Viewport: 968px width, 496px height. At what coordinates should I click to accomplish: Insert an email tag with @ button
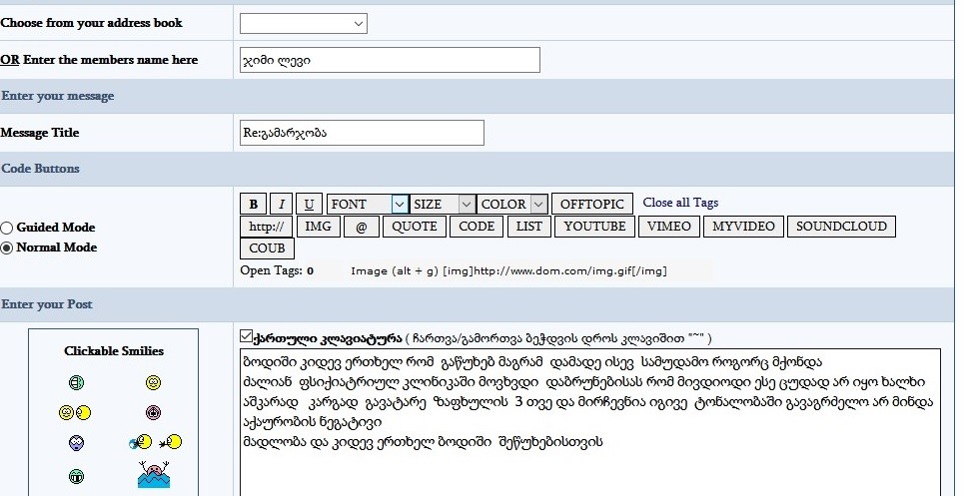point(362,227)
